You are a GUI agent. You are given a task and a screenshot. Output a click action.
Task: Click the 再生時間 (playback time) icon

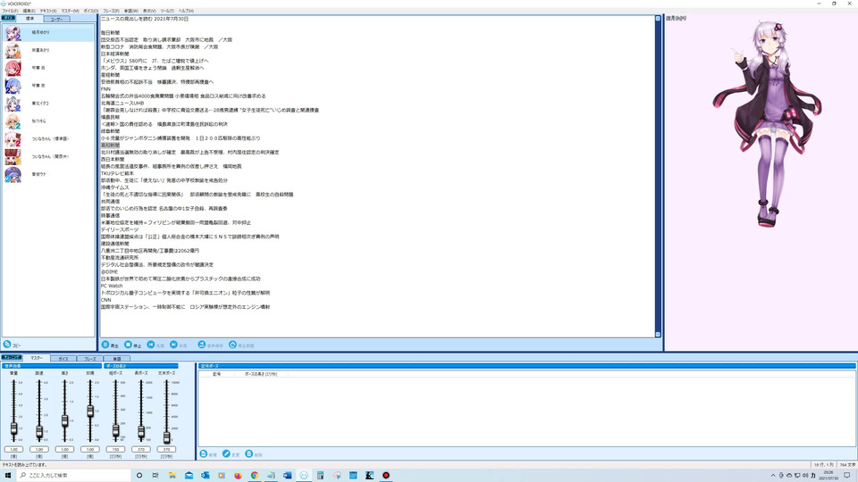(x=232, y=345)
